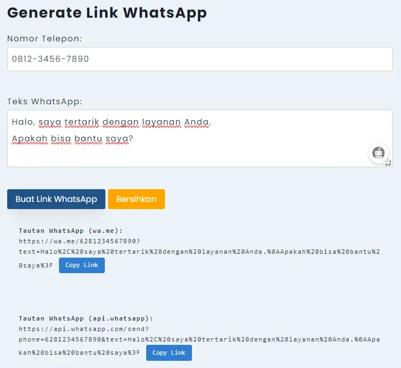The image size is (401, 368).
Task: Click the generated https://wa.me/ URL text
Action: pos(79,241)
